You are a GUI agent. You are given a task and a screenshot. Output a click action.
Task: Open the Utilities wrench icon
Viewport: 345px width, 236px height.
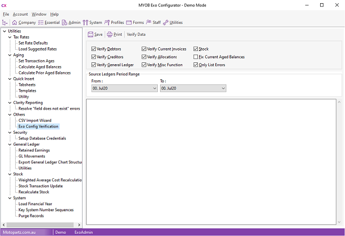166,22
